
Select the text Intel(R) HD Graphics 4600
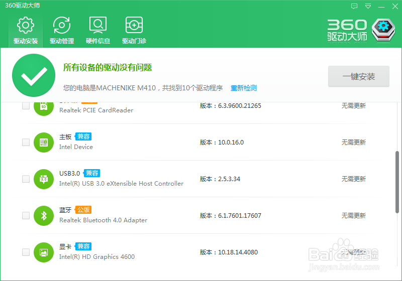pyautogui.click(x=97, y=257)
